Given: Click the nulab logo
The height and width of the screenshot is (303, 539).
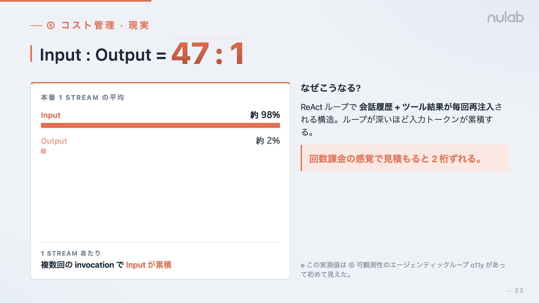Looking at the screenshot, I should 505,17.
